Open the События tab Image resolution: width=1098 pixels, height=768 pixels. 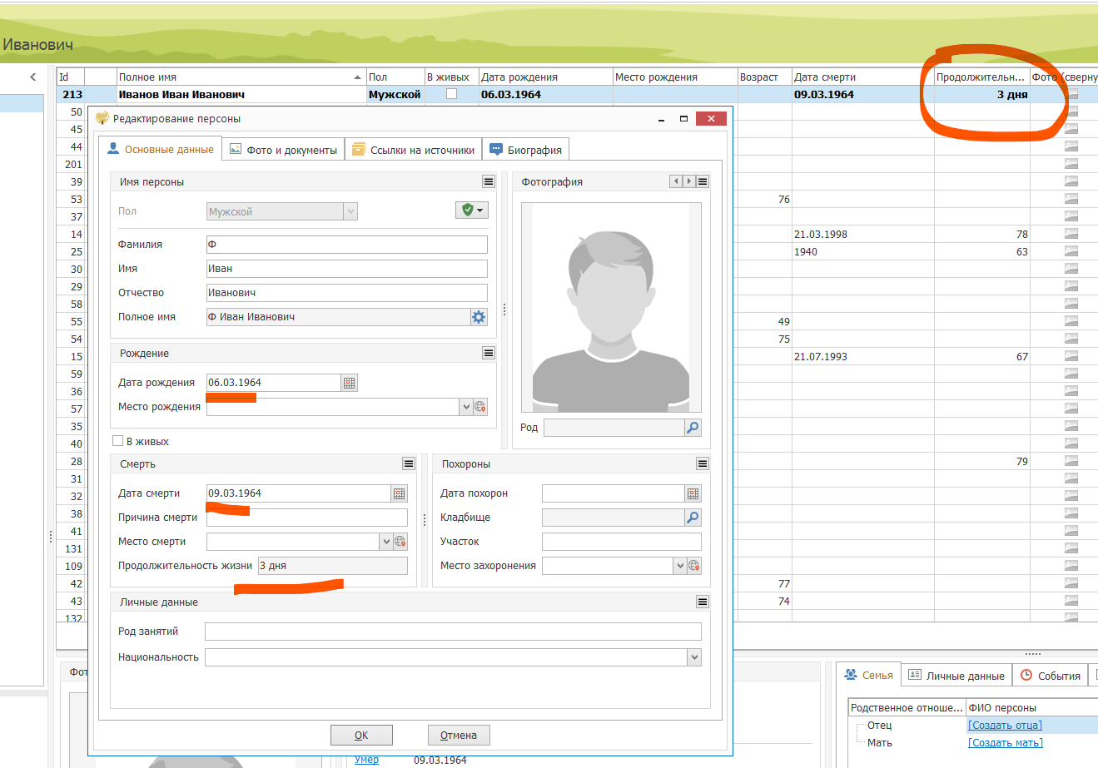point(1051,676)
